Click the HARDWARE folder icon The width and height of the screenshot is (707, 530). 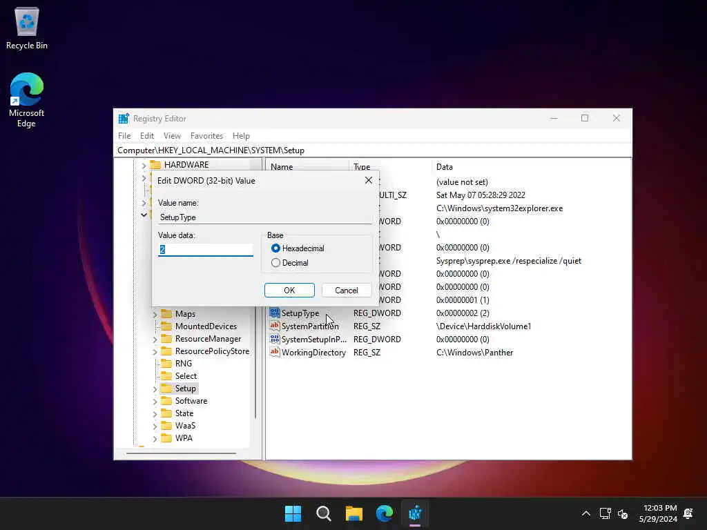coord(155,165)
